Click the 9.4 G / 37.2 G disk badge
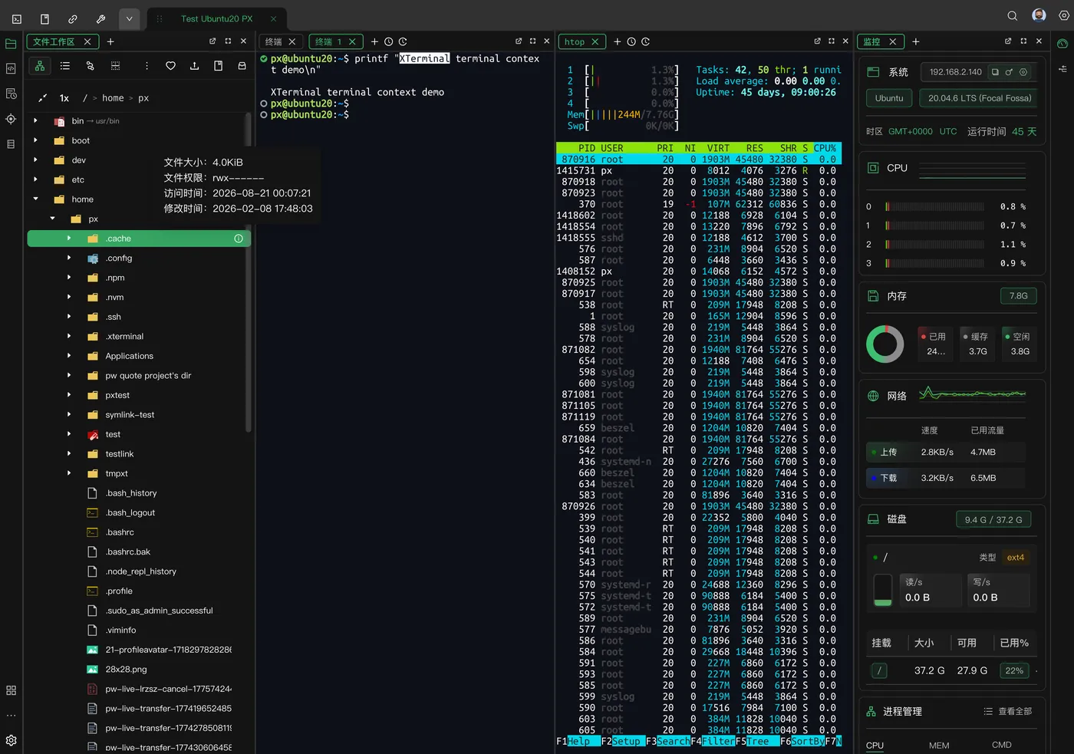This screenshot has width=1074, height=754. 993,519
